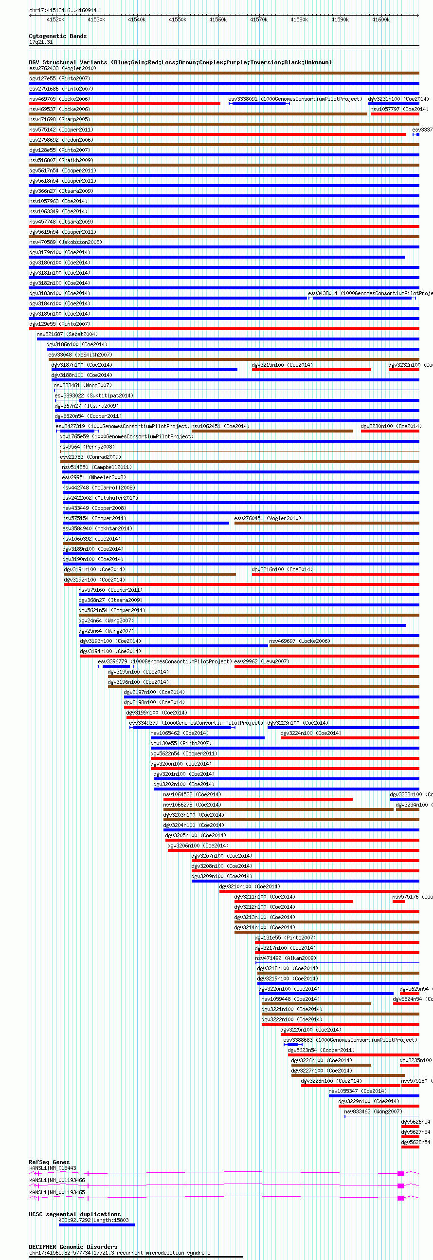The height and width of the screenshot is (1260, 433).
Task: Select the esv2762433 (Vogler2010) variant label
Action: [63, 69]
